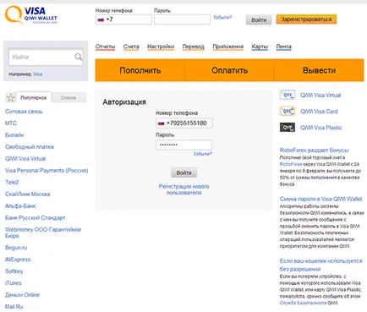Open Сотовая связь category

coord(24,112)
